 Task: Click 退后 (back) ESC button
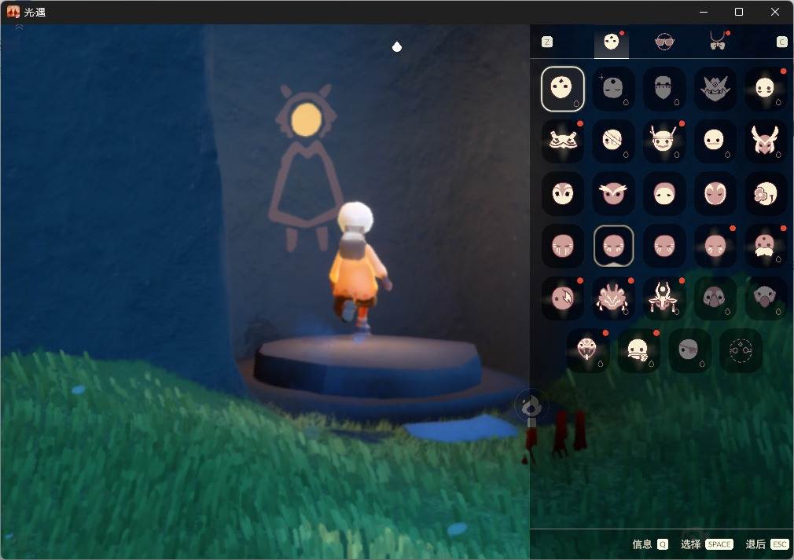(x=768, y=544)
